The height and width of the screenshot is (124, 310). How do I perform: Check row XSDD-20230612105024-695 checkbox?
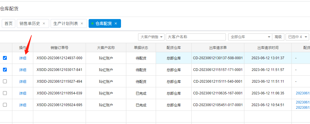point(5,105)
